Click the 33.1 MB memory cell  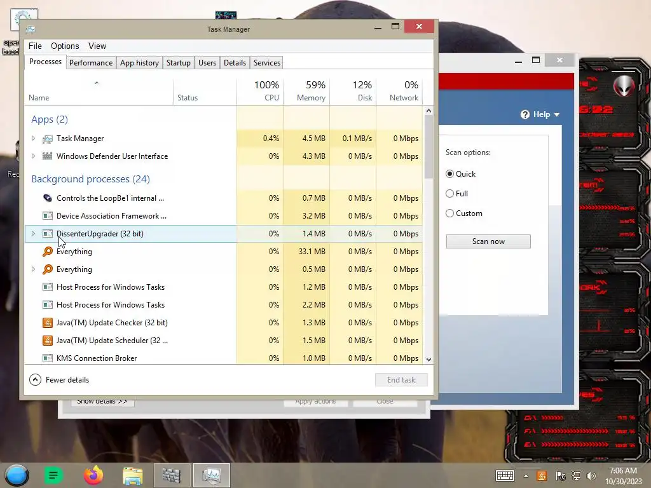(306, 252)
